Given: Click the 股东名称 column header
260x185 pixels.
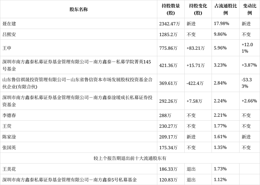Looking at the screenshot, I should [x=79, y=9].
